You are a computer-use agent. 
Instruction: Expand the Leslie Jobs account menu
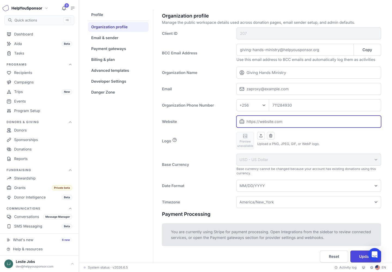(39, 264)
